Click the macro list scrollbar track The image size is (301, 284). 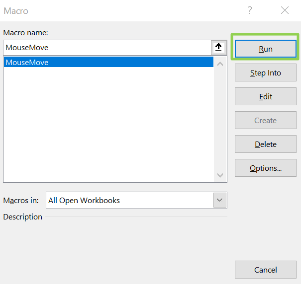point(220,119)
